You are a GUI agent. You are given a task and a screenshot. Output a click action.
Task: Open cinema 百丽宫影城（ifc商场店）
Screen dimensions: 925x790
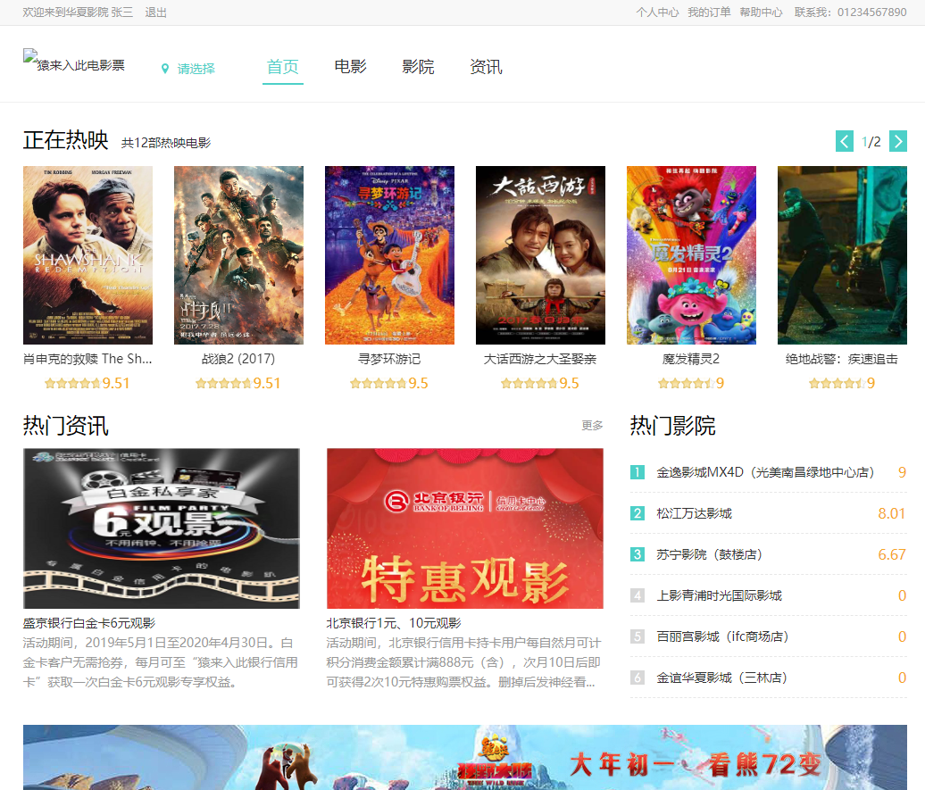coord(722,636)
